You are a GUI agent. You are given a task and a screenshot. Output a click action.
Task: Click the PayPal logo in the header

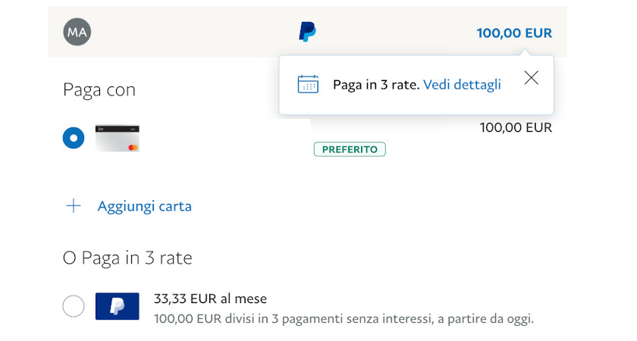tap(307, 32)
